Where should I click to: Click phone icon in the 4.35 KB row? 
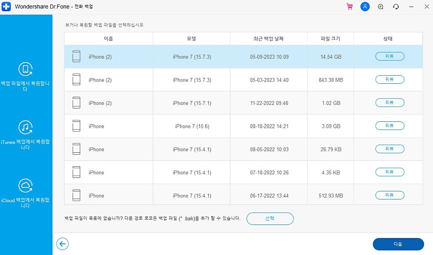pos(76,173)
